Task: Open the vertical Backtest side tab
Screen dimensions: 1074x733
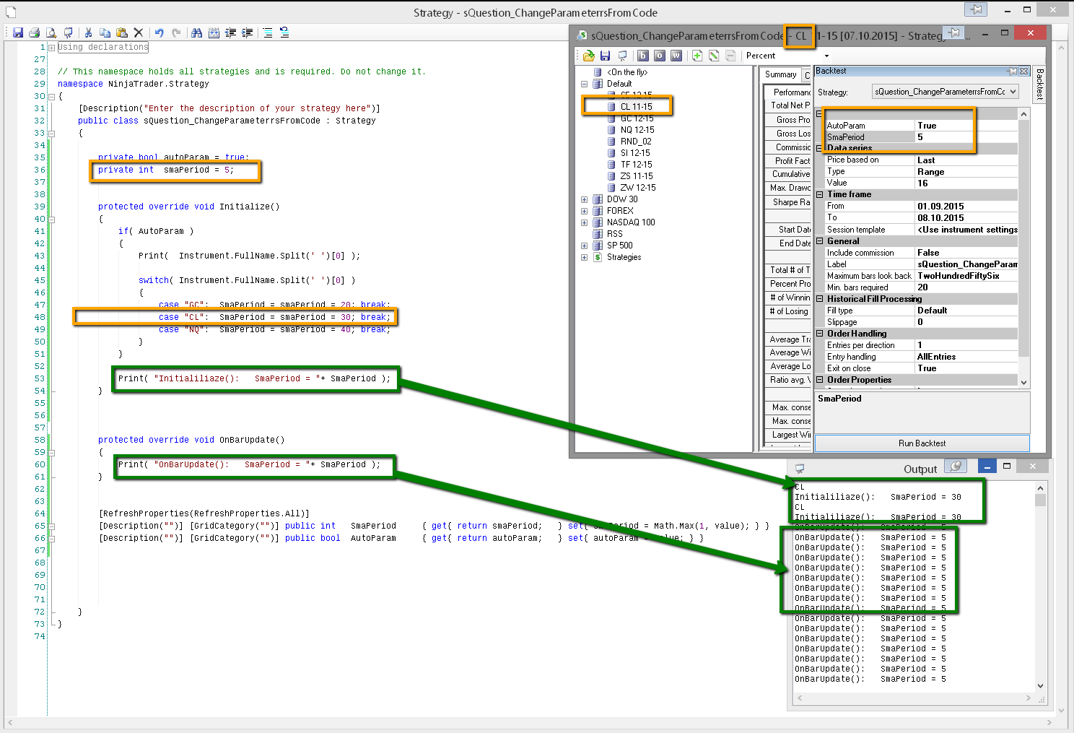Action: point(1039,83)
